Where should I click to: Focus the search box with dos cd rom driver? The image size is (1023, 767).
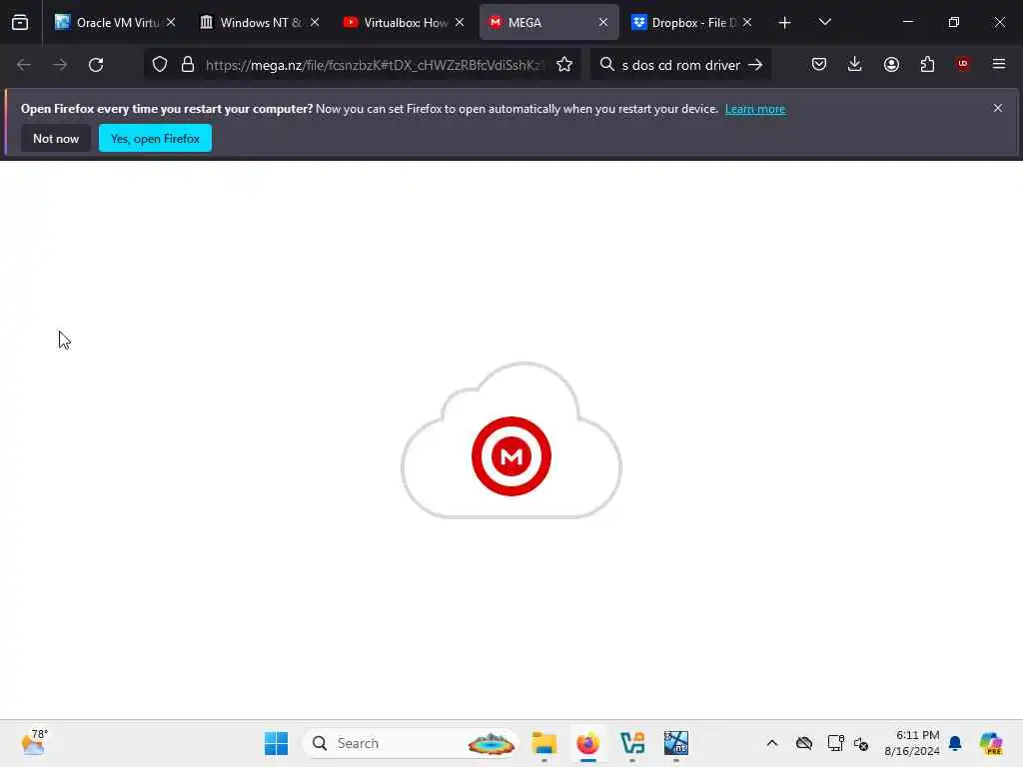click(x=681, y=65)
